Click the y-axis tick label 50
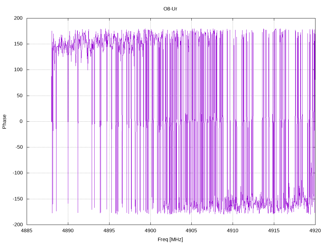Image resolution: width=325 pixels, height=244 pixels. click(20, 96)
